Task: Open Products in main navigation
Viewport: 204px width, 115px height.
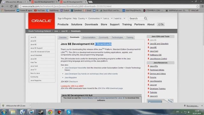Action: (x=63, y=24)
